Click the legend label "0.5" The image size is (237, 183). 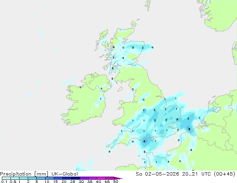click(x=13, y=182)
